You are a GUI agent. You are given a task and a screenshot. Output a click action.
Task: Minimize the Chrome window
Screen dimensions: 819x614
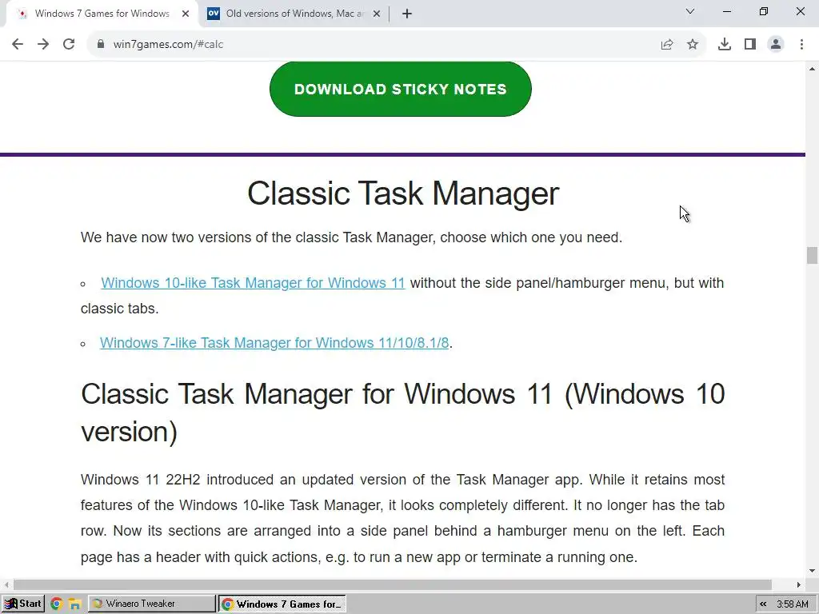coord(726,11)
